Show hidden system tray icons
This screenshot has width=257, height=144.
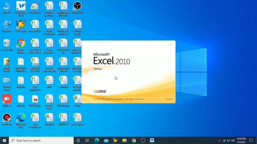tap(219, 140)
